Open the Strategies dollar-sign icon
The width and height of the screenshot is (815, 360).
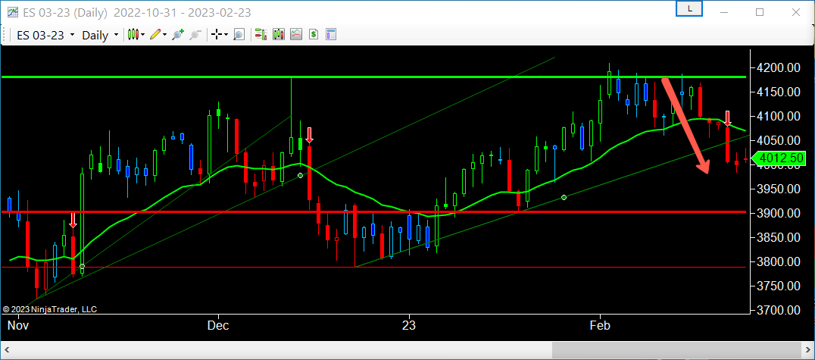pyautogui.click(x=314, y=35)
